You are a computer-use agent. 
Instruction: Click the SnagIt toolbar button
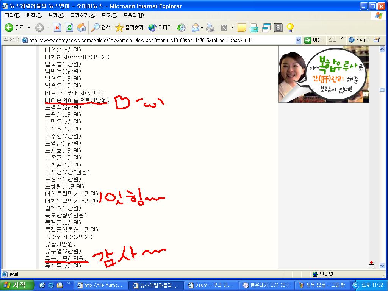[x=359, y=39]
